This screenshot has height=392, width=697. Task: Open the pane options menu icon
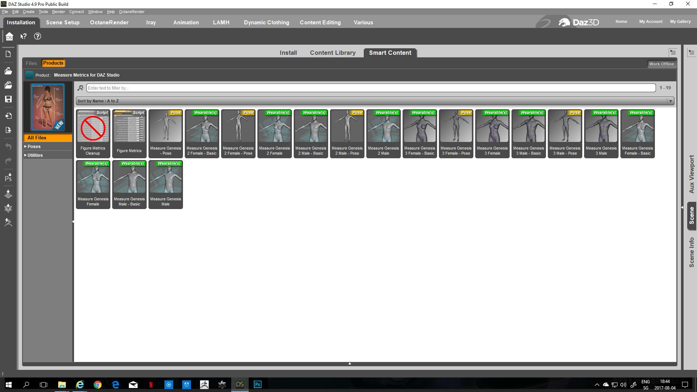coord(673,52)
